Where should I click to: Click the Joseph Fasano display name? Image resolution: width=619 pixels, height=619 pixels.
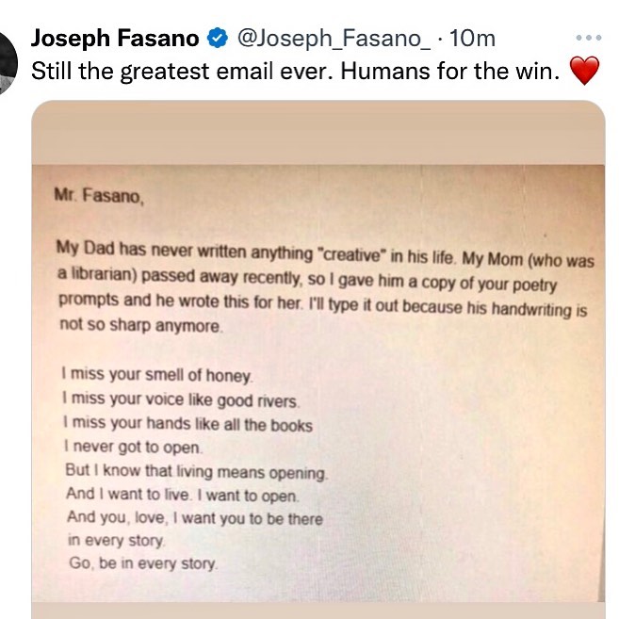pos(115,39)
